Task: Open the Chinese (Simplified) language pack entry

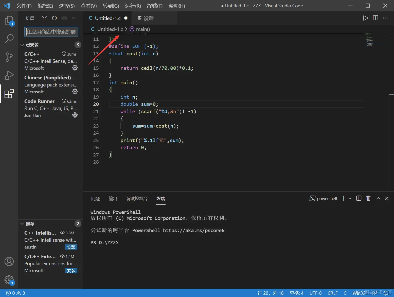Action: [x=51, y=84]
